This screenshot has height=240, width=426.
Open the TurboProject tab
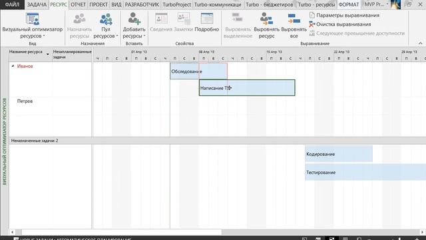[x=176, y=5]
